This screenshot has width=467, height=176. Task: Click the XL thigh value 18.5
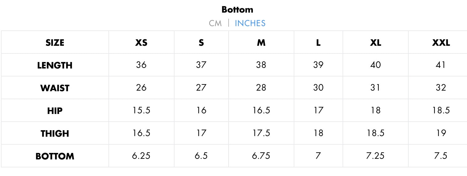(x=375, y=133)
